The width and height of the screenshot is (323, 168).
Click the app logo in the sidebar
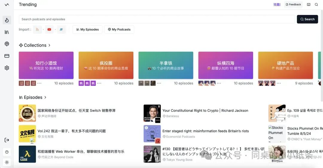point(7,4)
